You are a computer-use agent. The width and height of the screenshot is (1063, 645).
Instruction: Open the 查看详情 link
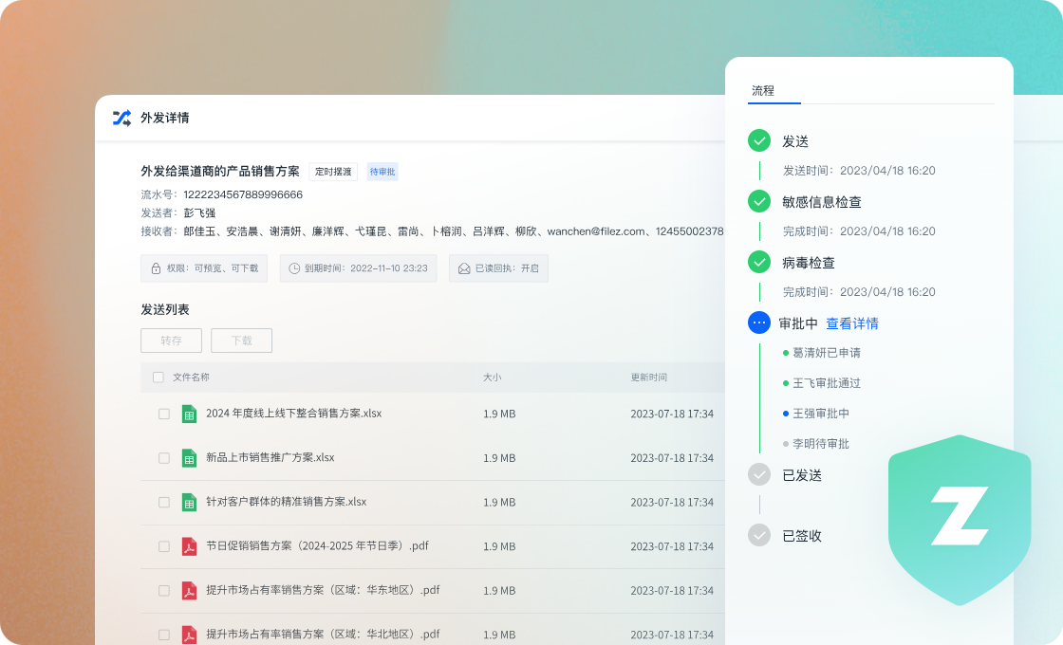pos(851,323)
